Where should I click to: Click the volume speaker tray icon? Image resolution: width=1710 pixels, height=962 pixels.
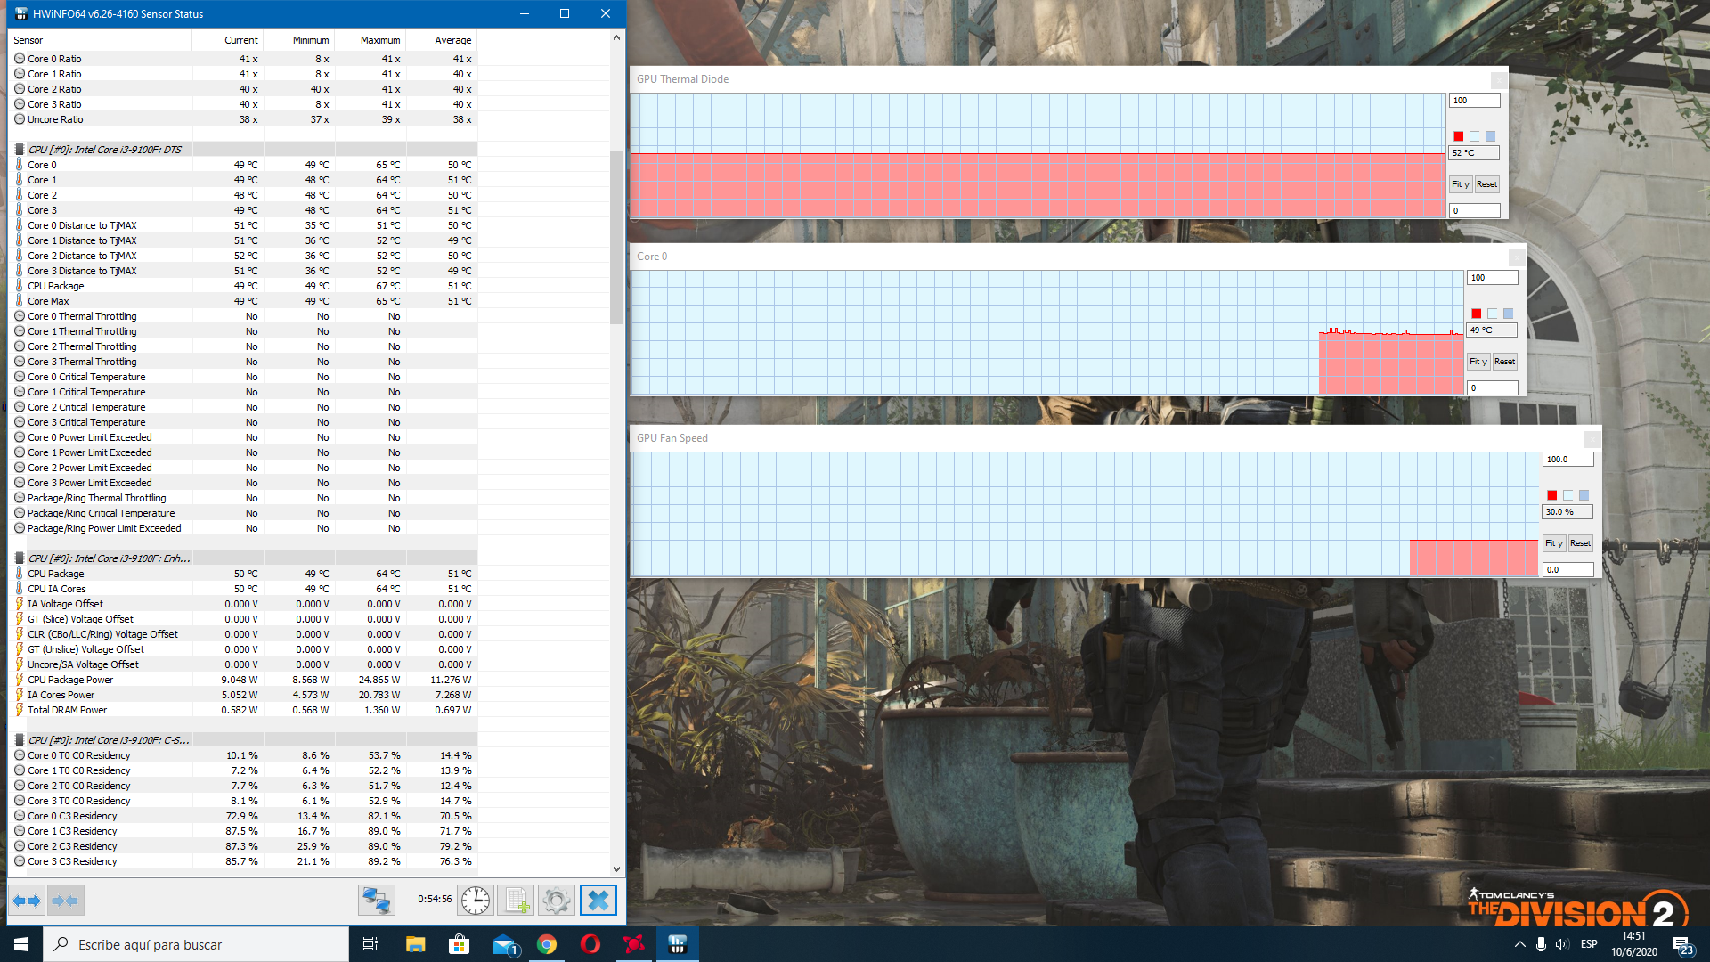(x=1562, y=944)
